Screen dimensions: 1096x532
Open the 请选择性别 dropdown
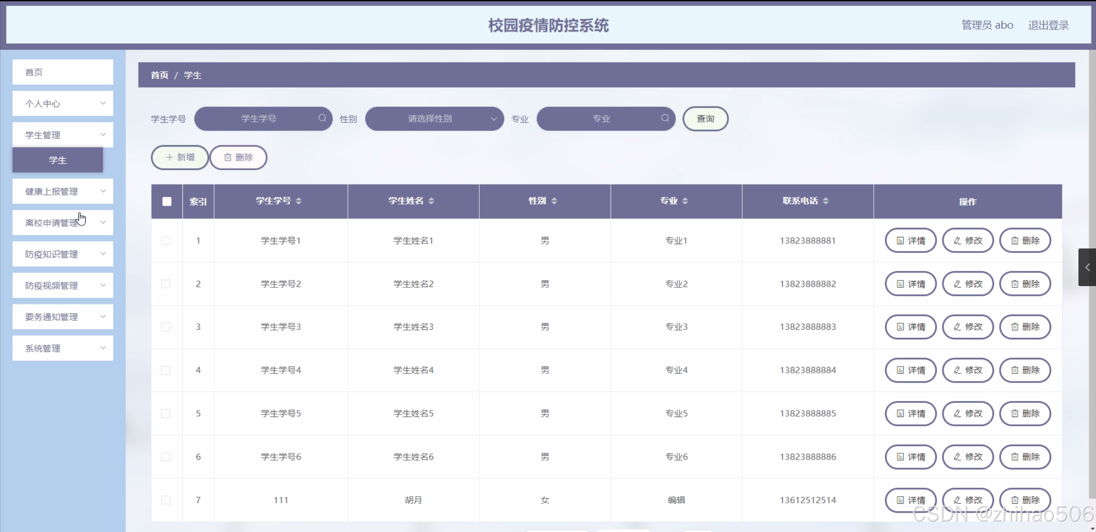[x=434, y=118]
